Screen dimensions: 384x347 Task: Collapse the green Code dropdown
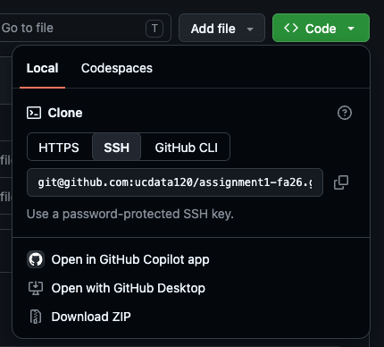[321, 28]
